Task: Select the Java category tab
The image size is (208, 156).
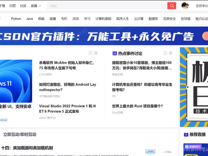Action: 29,19
